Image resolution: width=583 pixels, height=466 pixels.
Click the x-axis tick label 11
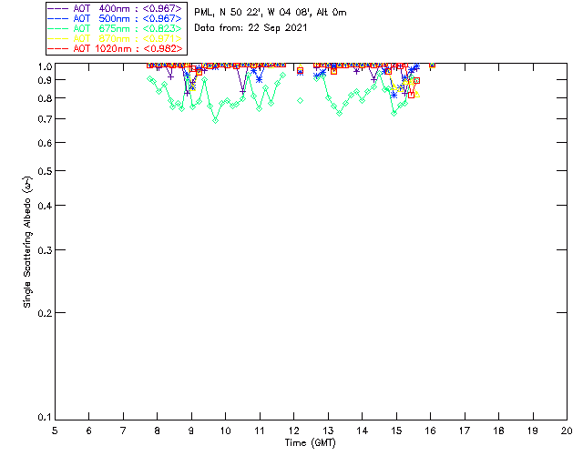[260, 431]
